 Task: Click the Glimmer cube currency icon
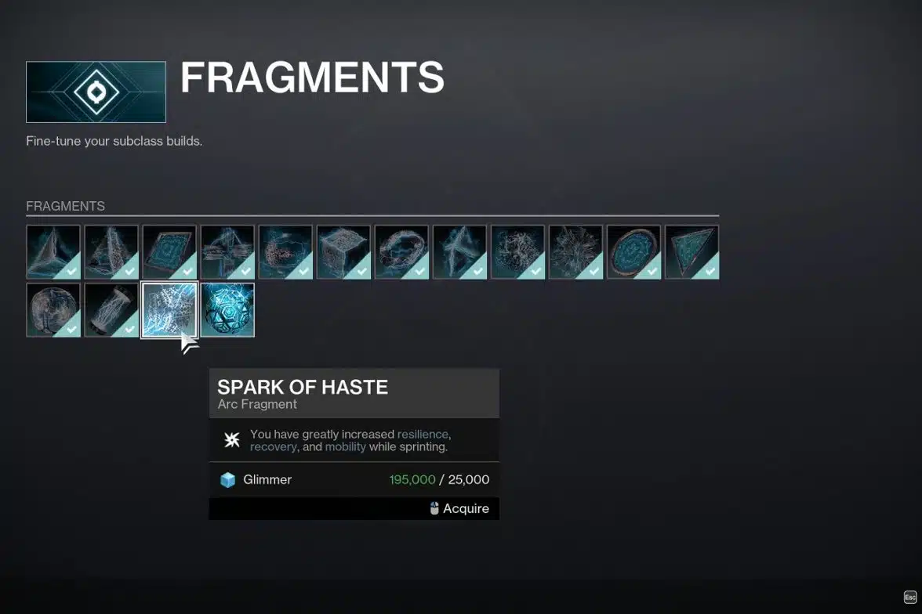(x=227, y=480)
